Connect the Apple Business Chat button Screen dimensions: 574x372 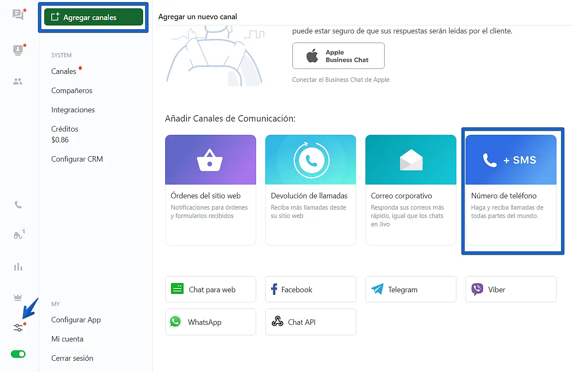pyautogui.click(x=338, y=56)
